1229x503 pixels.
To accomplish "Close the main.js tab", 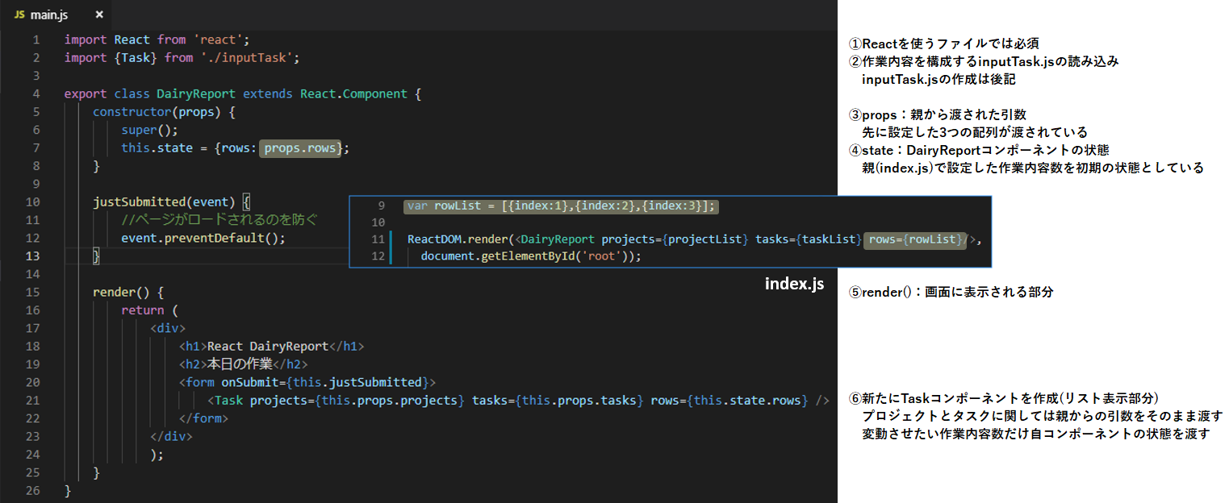I will click(x=99, y=15).
